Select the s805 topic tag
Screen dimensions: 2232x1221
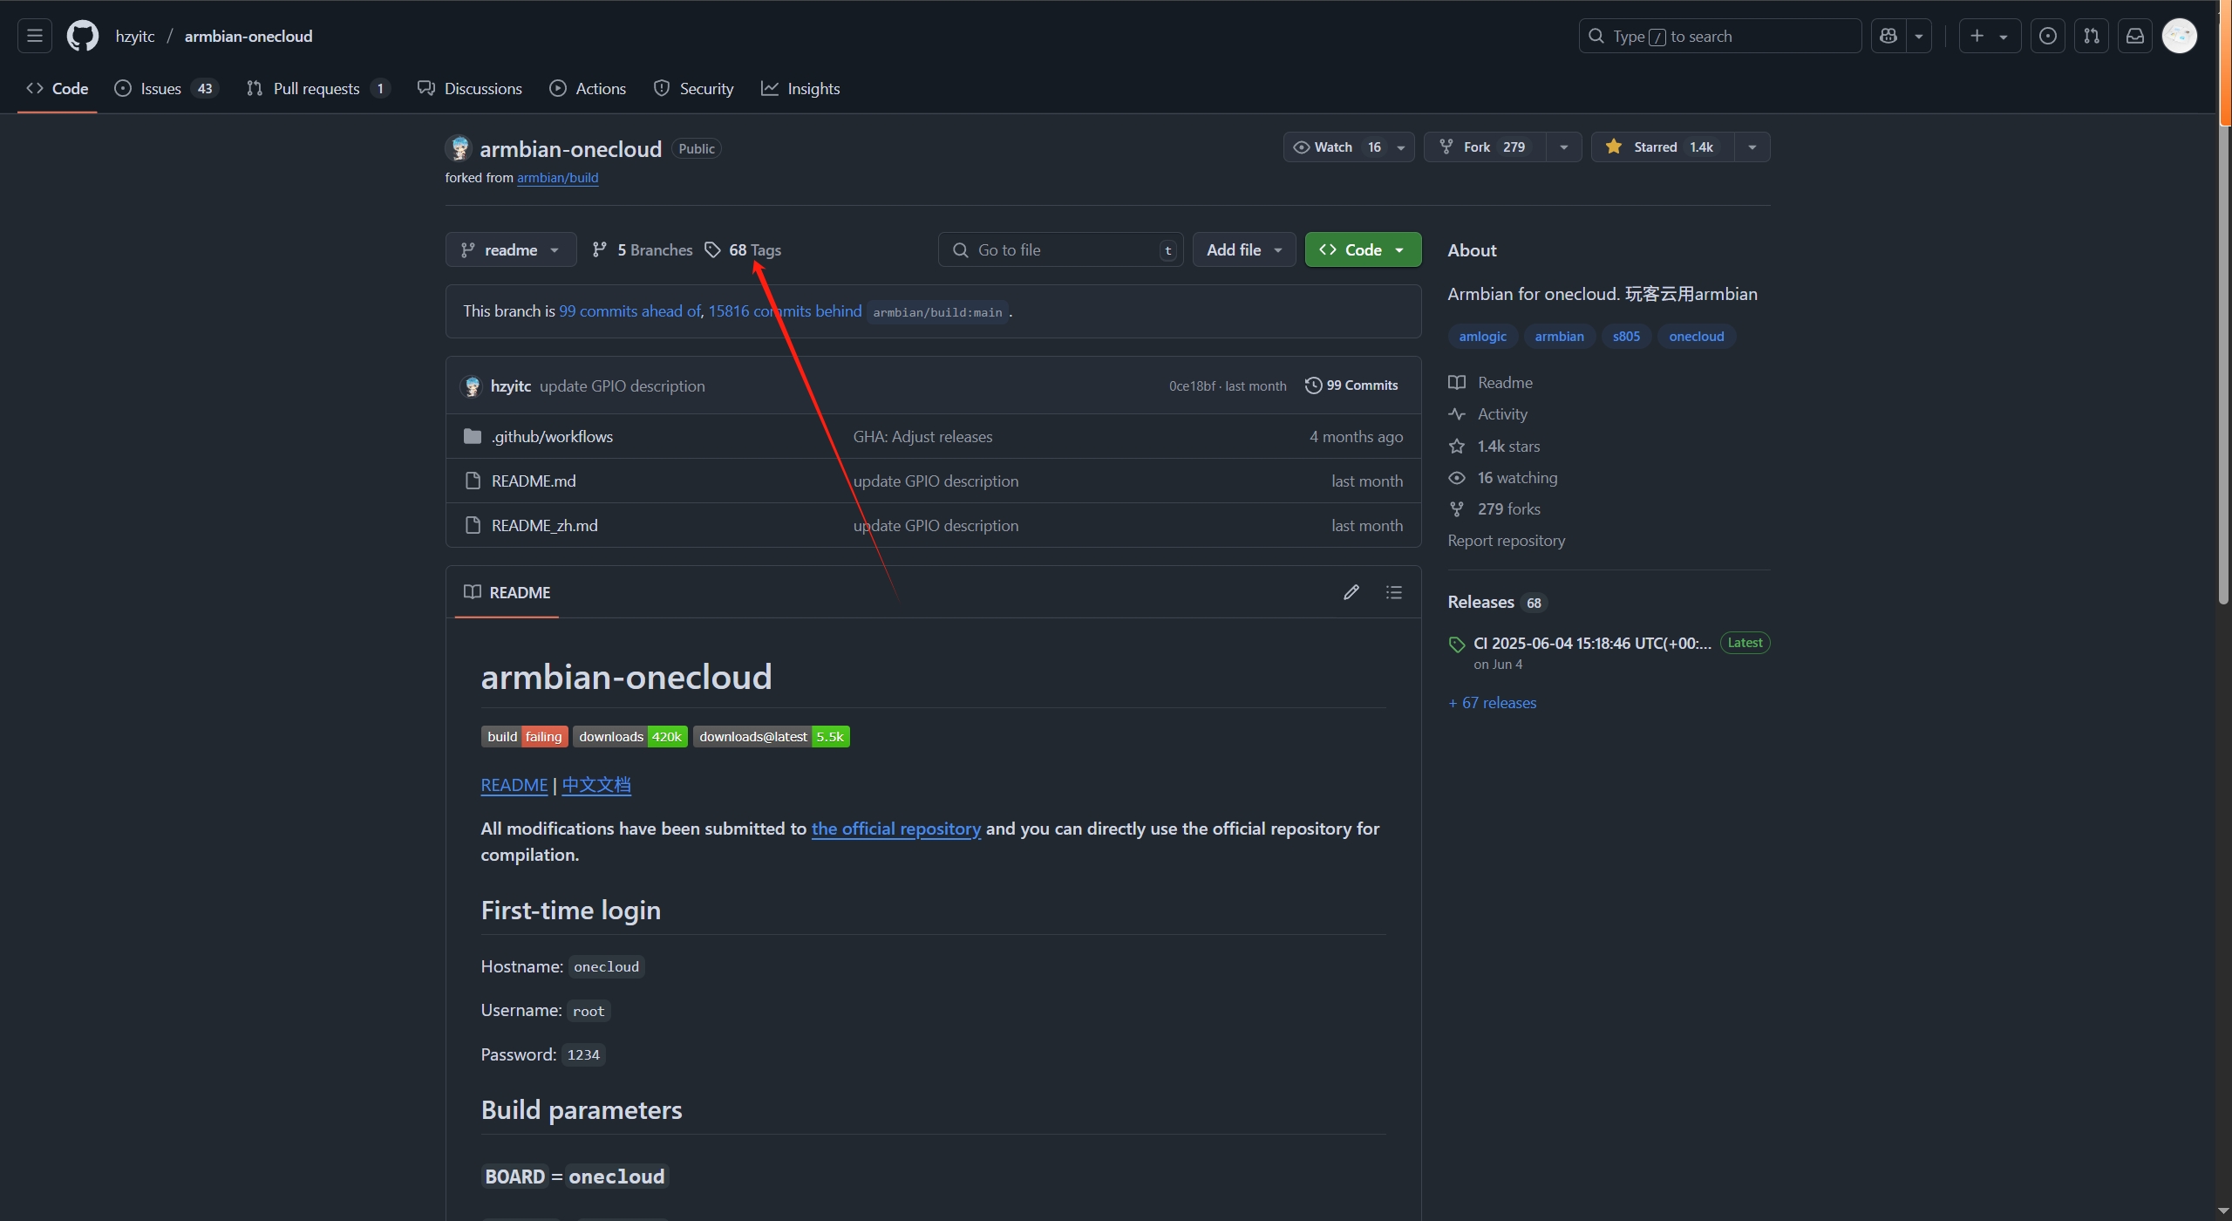click(x=1626, y=336)
